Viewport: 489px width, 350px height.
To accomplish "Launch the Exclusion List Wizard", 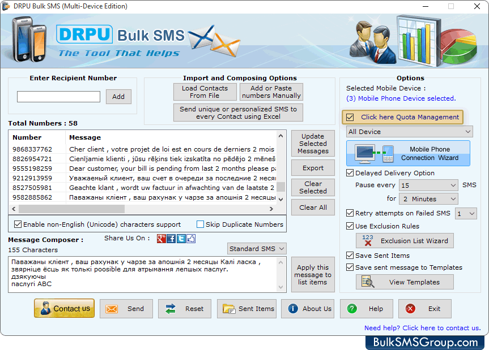I will click(x=404, y=240).
